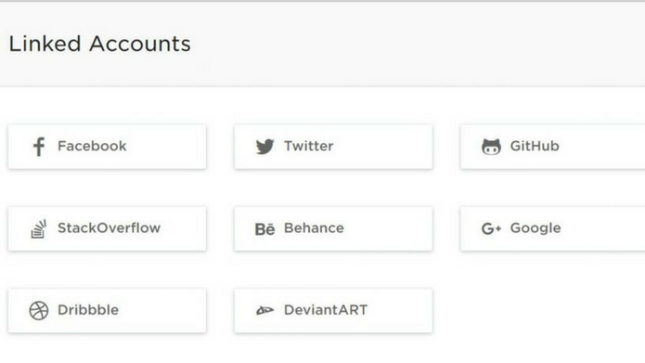Click the 'StackOverflow' text label
The width and height of the screenshot is (645, 363).
pyautogui.click(x=109, y=228)
